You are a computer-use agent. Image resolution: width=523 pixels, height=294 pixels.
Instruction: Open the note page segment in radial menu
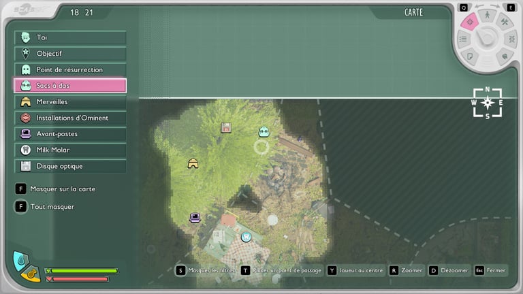(470, 56)
